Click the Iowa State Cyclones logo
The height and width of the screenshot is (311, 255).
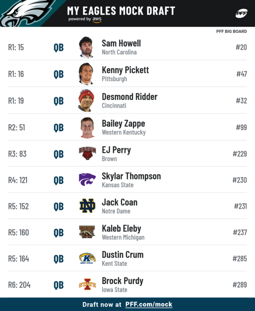coord(87,284)
